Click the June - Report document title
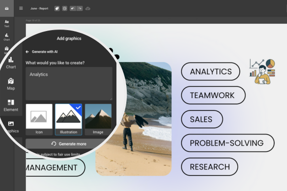Viewport: 287px width, 191px height. point(39,9)
